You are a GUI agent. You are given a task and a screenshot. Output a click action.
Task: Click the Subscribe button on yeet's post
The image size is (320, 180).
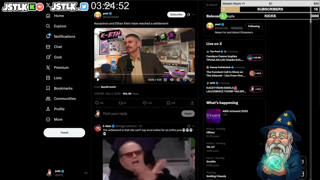click(176, 14)
